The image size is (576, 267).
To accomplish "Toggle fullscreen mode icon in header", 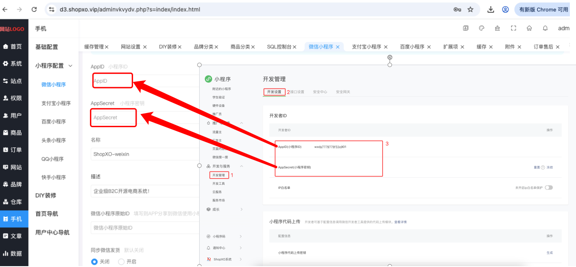I will [513, 28].
